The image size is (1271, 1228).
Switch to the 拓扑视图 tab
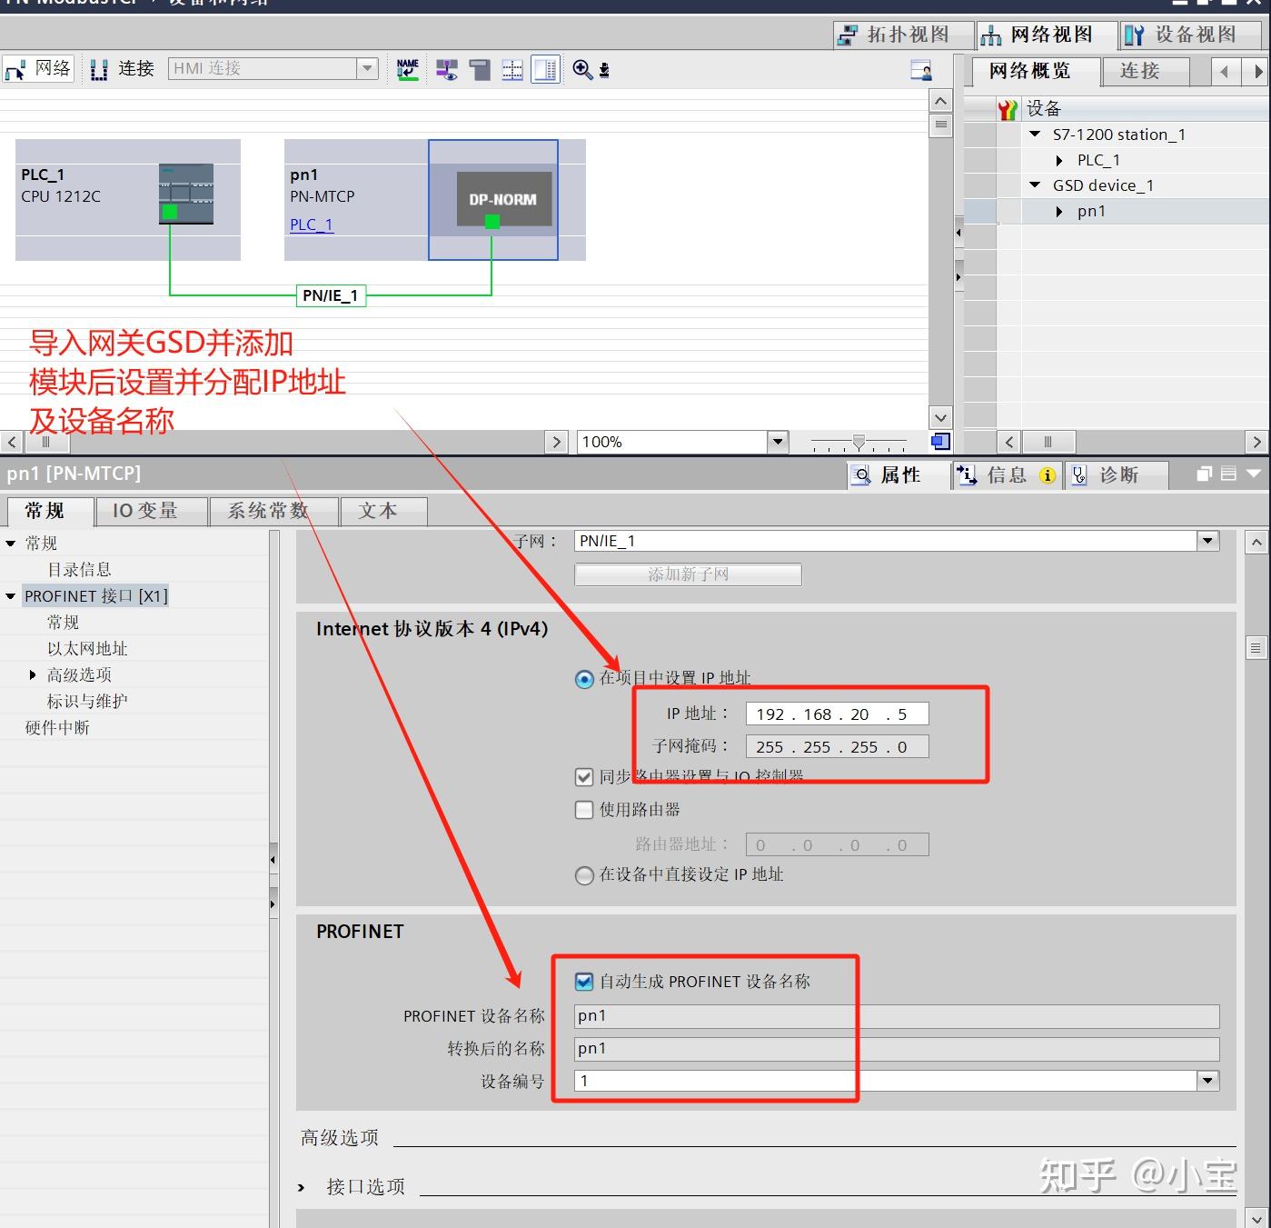click(901, 35)
